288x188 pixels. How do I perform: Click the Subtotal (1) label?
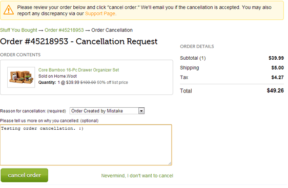click(193, 58)
